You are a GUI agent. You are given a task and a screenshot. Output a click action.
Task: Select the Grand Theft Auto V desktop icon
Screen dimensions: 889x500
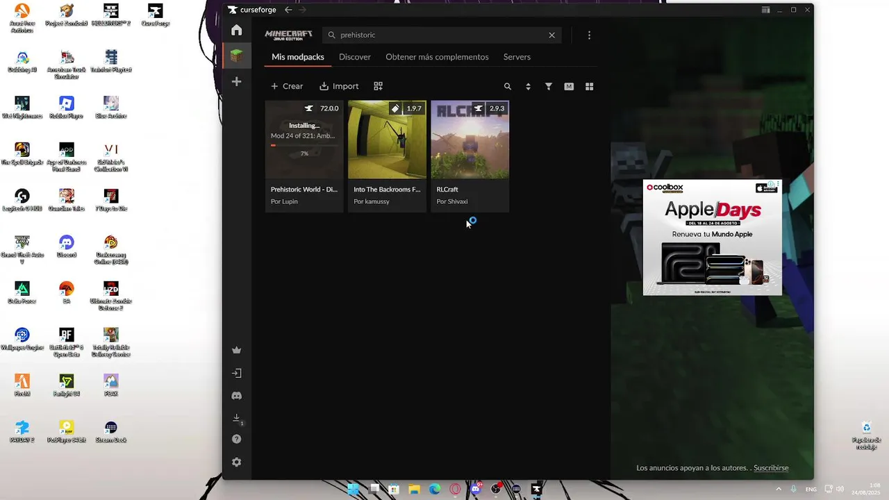pos(22,249)
